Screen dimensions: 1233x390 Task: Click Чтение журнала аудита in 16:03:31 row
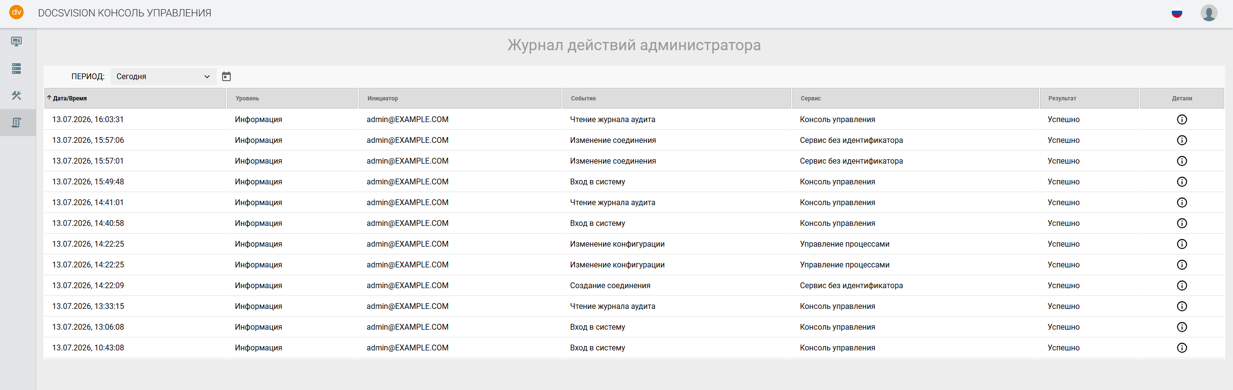pos(613,119)
